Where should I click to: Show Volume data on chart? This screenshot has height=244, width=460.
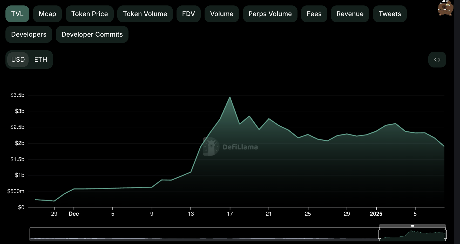pos(222,14)
